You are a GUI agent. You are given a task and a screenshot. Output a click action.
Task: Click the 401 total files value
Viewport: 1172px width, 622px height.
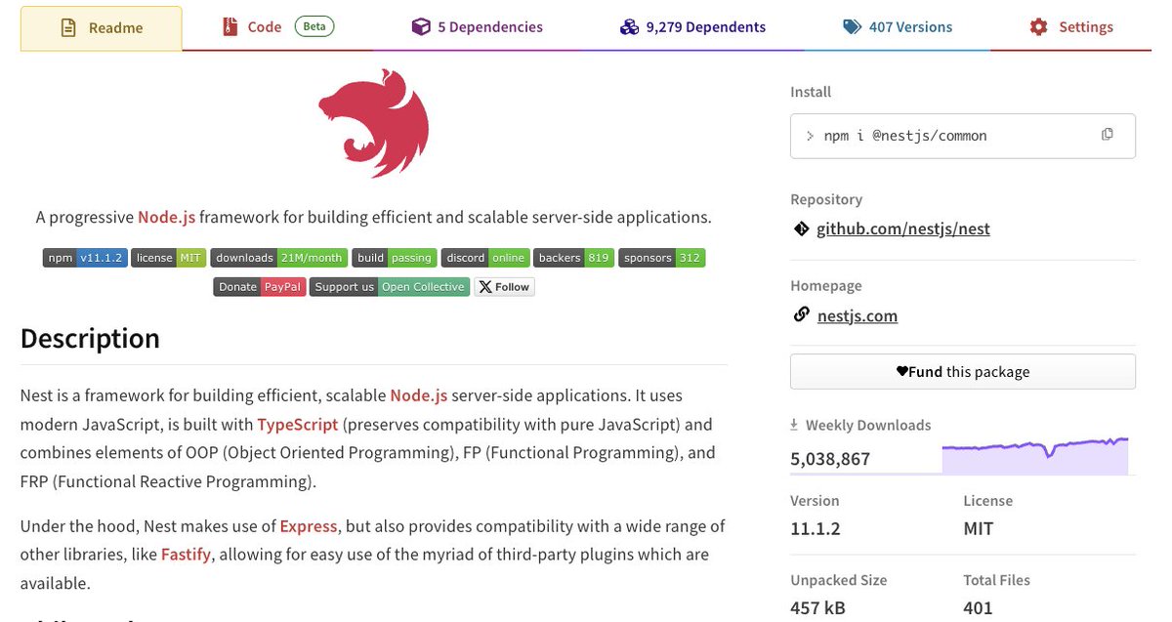pos(978,608)
